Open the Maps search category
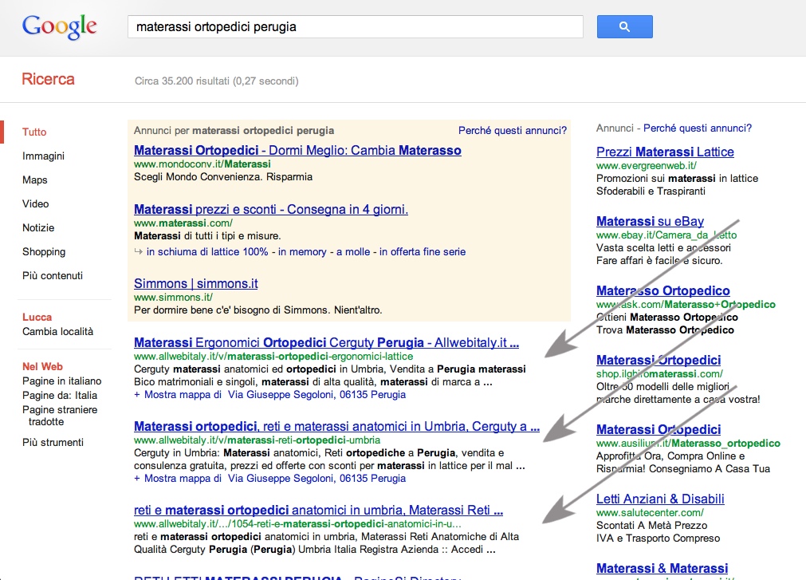Image resolution: width=806 pixels, height=580 pixels. click(35, 180)
